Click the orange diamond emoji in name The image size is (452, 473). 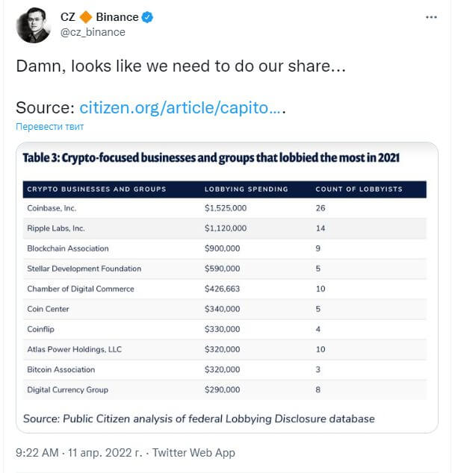86,17
